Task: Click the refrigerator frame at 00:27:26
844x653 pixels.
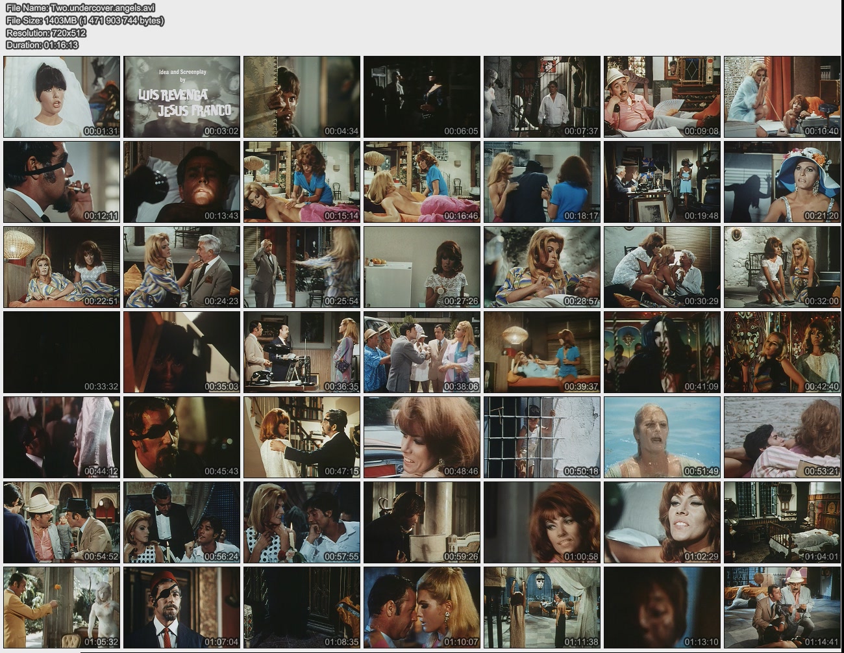Action: pyautogui.click(x=422, y=267)
